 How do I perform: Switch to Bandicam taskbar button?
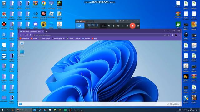(76, 110)
